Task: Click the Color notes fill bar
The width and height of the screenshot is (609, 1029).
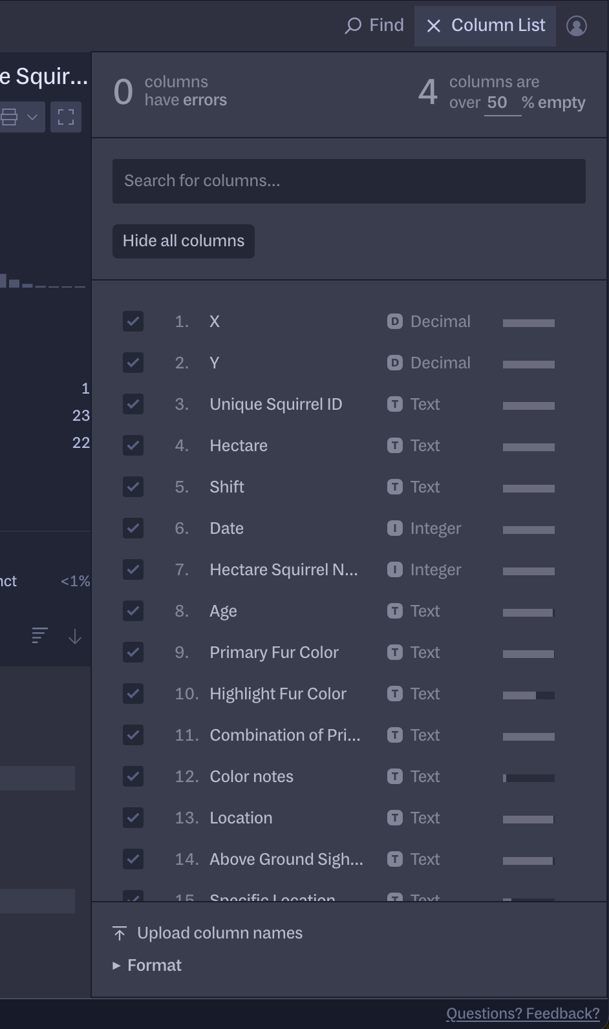Action: tap(529, 778)
